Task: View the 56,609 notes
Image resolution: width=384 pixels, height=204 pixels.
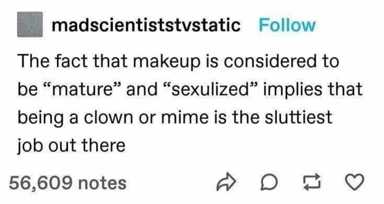Action: pos(68,183)
